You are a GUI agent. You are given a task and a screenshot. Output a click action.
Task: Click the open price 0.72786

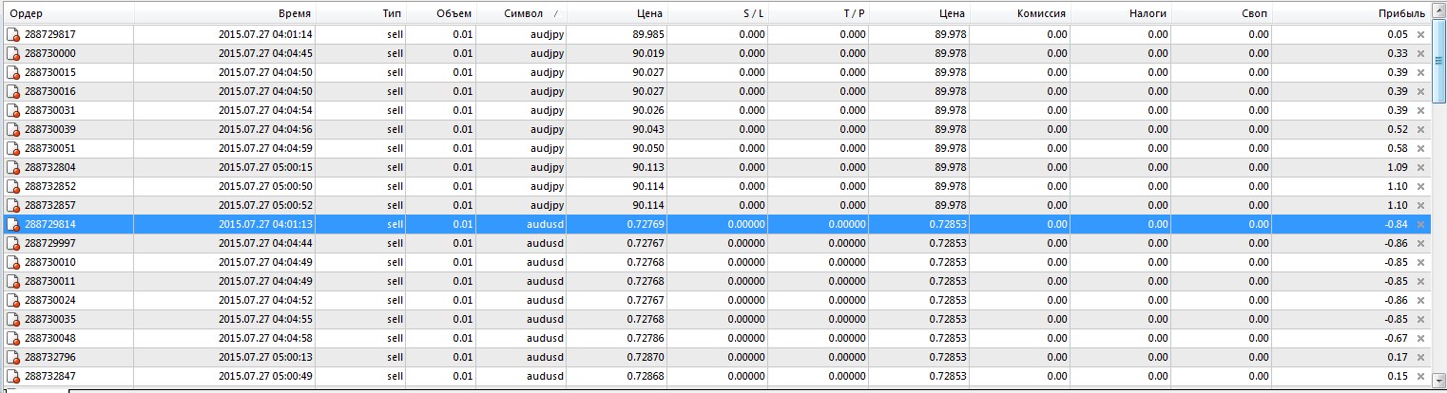646,338
